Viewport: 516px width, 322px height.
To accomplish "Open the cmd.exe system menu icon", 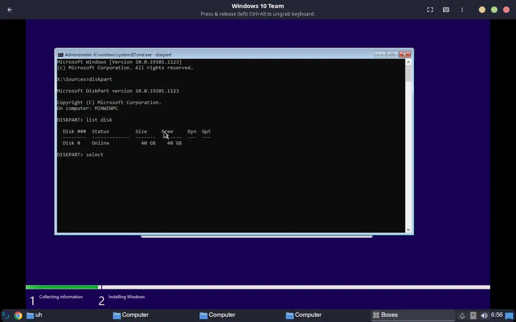I will 60,55.
